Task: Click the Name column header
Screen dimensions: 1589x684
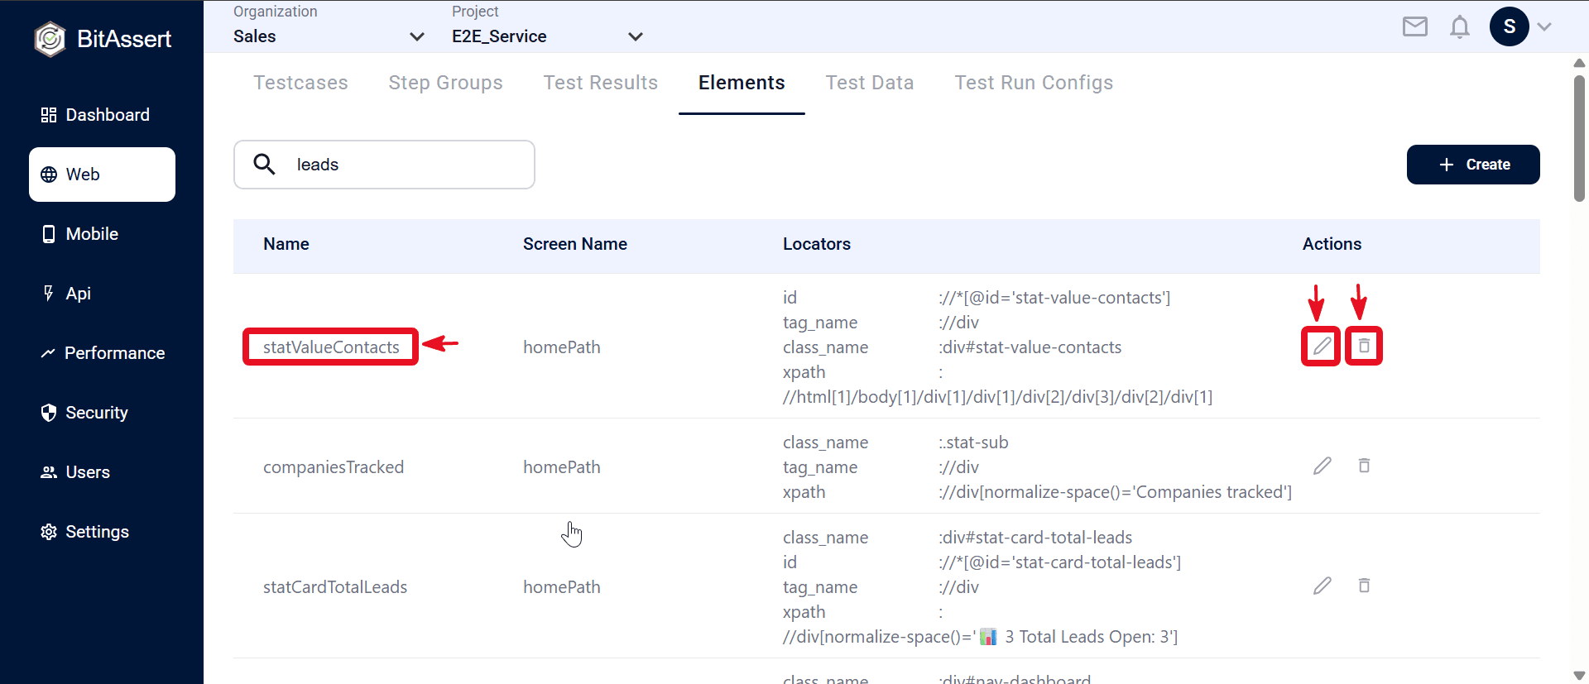Action: coord(286,244)
